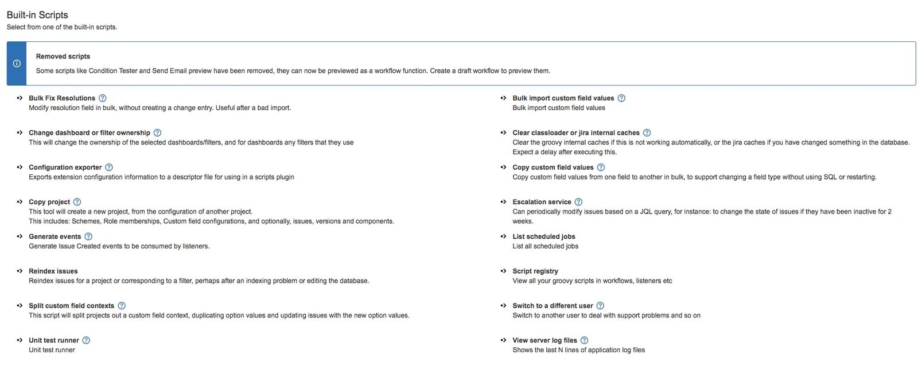Screen dimensions: 918x373
Task: Open help for Escalation service
Action: (x=578, y=202)
